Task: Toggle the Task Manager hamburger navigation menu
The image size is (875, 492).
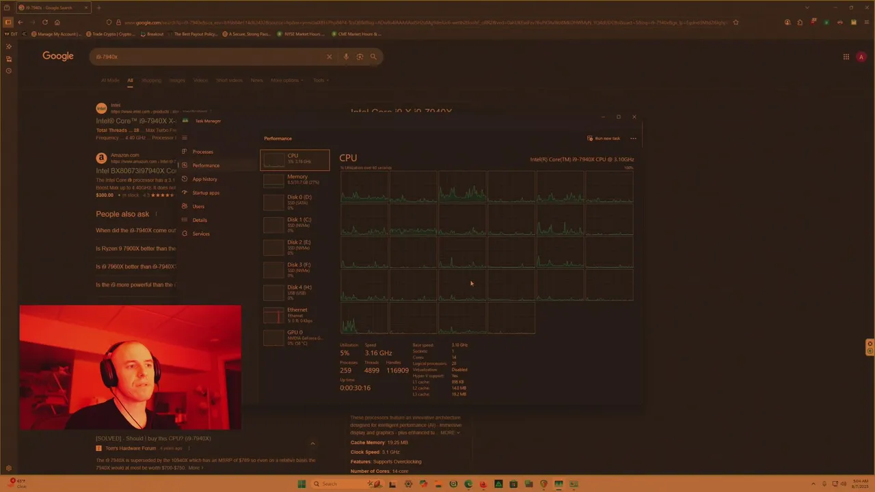Action: pyautogui.click(x=184, y=138)
